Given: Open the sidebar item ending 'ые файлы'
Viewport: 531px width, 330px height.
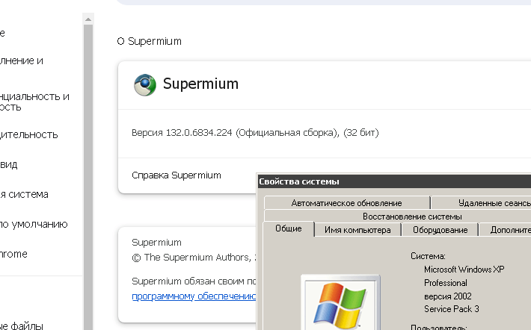Looking at the screenshot, I should pos(22,326).
